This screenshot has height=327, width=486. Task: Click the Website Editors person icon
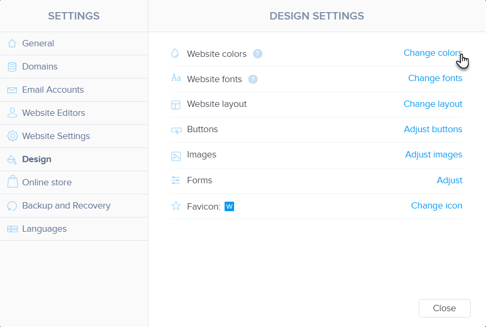[12, 113]
